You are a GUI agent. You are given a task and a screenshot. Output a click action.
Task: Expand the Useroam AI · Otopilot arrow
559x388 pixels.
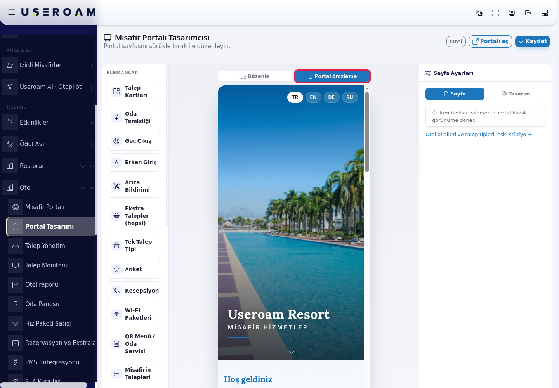92,87
